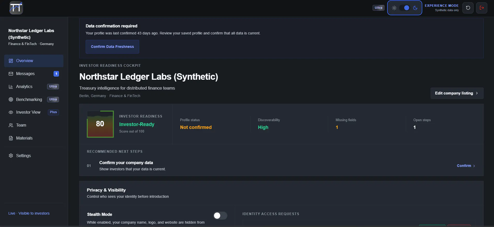Click the Ultra badge in header
494x227 pixels.
pos(378,8)
